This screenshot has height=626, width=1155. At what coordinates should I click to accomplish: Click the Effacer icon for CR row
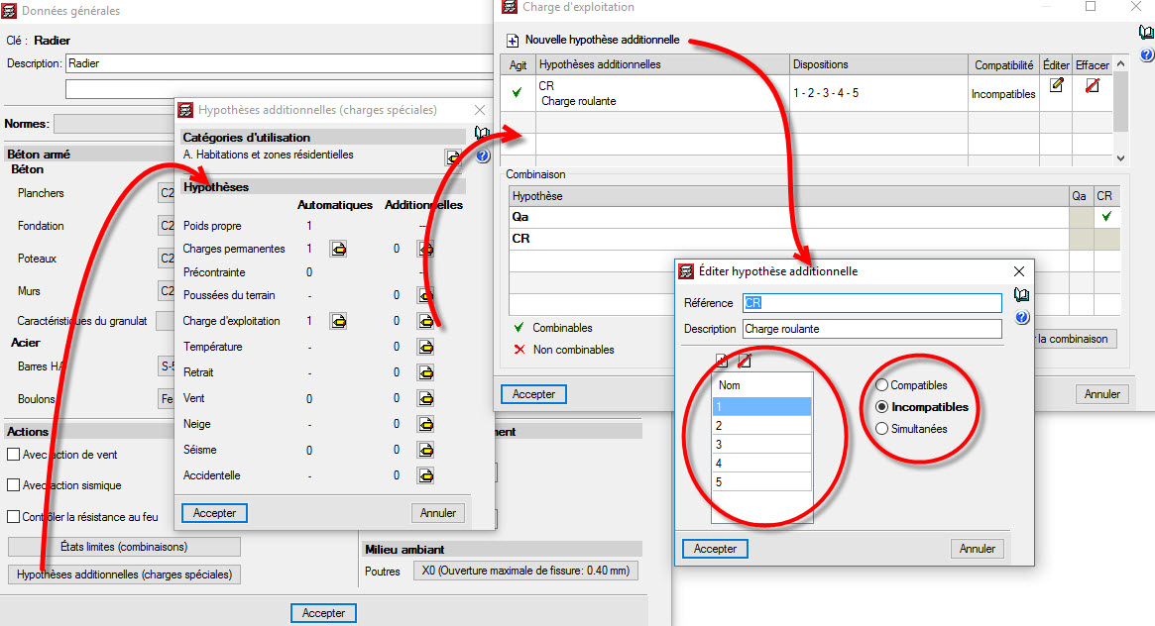[x=1092, y=85]
